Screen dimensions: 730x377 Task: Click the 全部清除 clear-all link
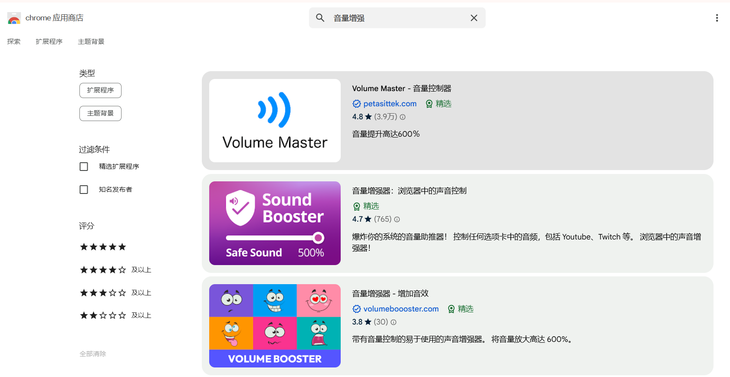tap(93, 354)
